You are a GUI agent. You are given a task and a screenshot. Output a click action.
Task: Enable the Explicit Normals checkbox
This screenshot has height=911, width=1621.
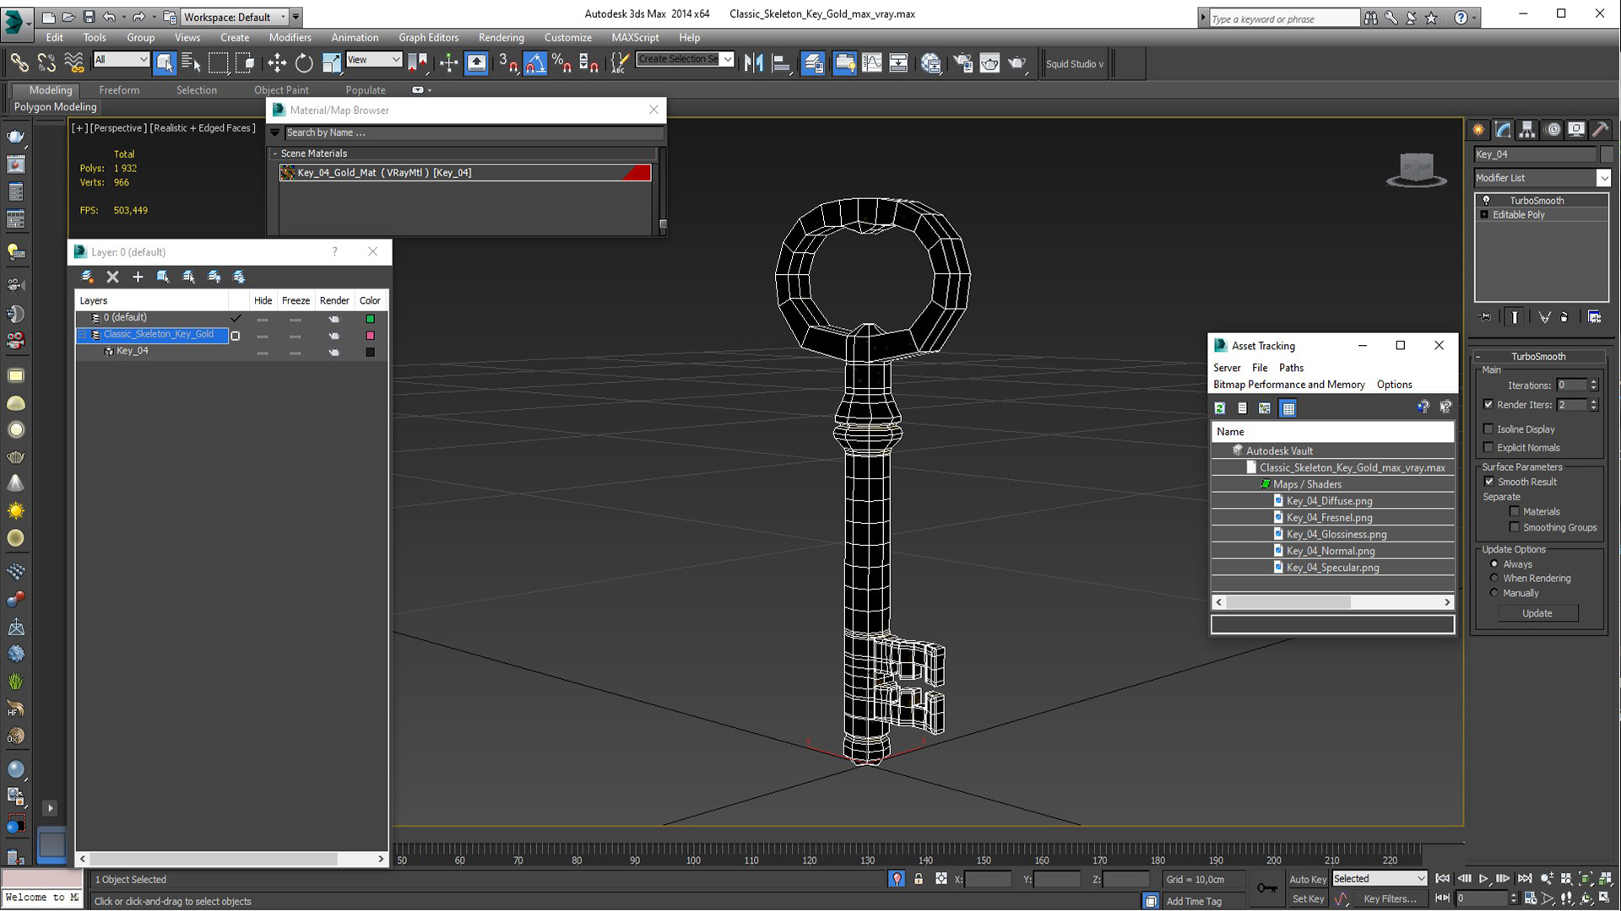(x=1488, y=448)
